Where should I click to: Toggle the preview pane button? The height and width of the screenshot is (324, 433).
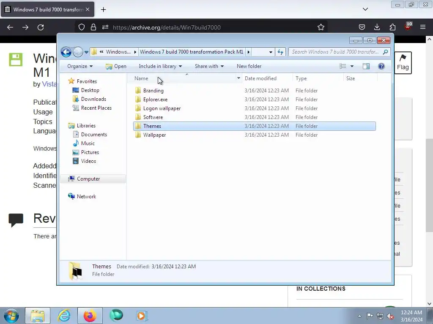tap(366, 66)
